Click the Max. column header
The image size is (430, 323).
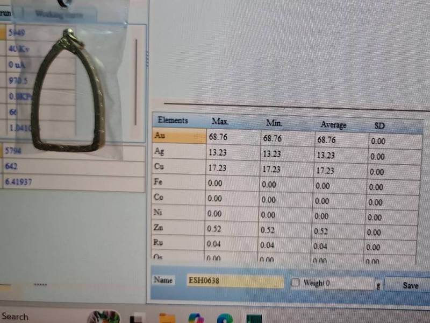[220, 121]
